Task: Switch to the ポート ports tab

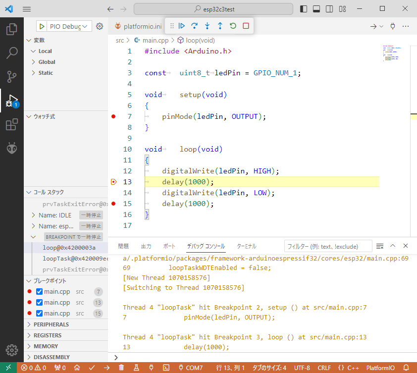Action: tap(169, 246)
